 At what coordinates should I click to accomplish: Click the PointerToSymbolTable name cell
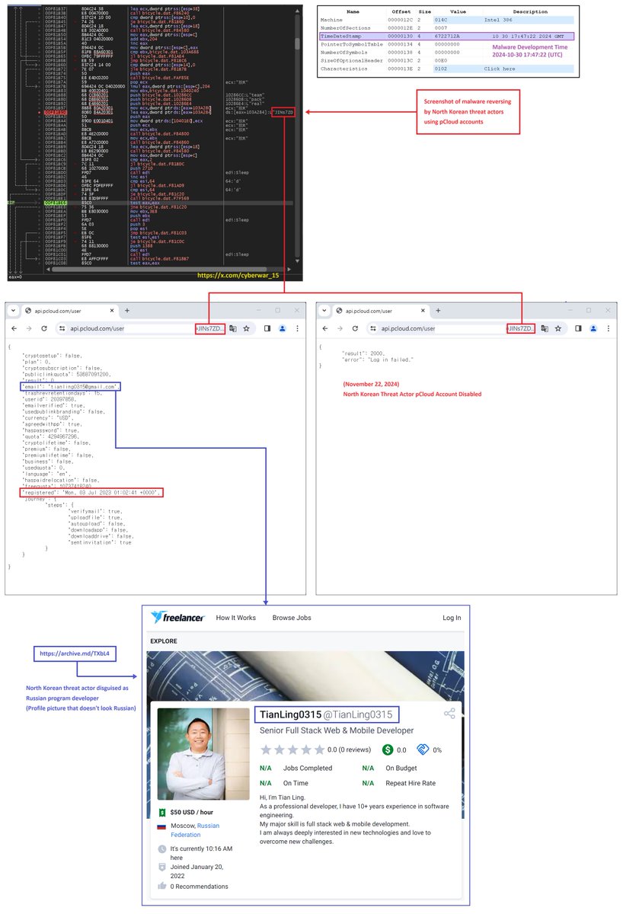(353, 44)
